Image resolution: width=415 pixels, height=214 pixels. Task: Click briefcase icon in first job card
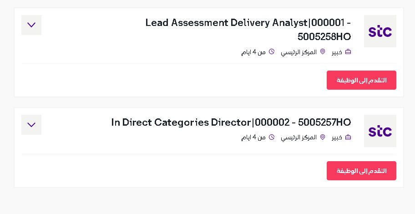point(348,51)
